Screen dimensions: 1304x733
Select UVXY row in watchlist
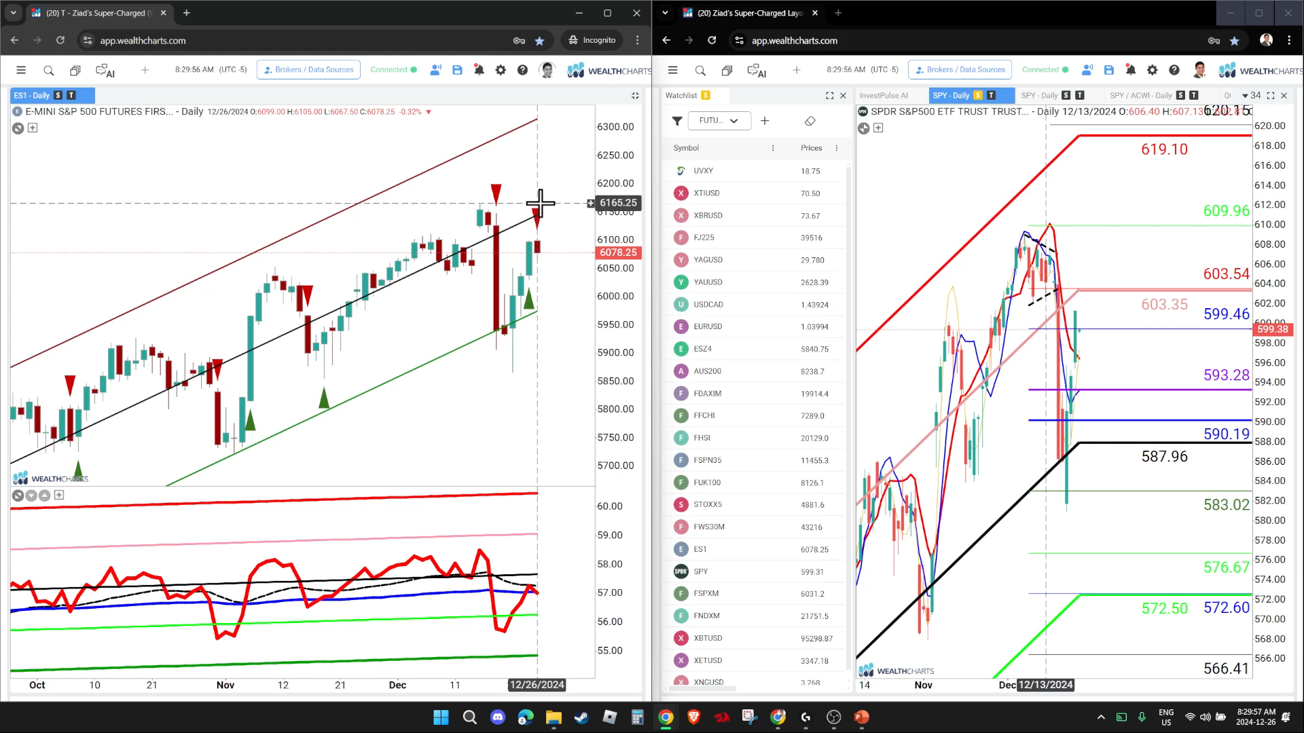click(754, 171)
